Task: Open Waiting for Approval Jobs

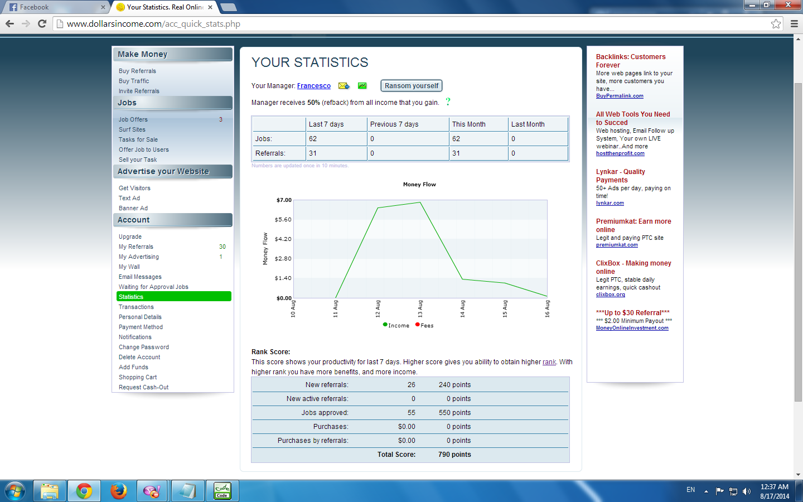Action: [153, 287]
